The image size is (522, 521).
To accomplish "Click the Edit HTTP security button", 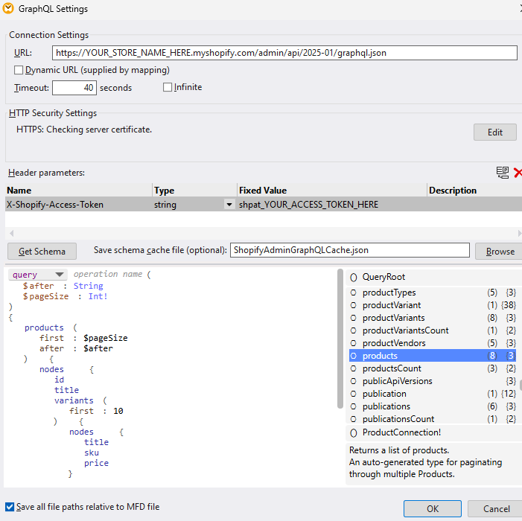I will (494, 132).
